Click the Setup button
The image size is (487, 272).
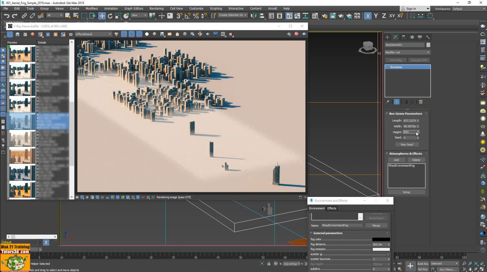(x=406, y=192)
